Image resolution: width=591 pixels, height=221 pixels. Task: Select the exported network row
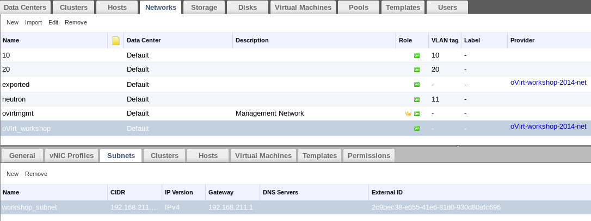point(295,85)
